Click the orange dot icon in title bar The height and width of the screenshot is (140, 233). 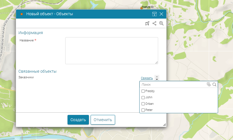coord(22,14)
